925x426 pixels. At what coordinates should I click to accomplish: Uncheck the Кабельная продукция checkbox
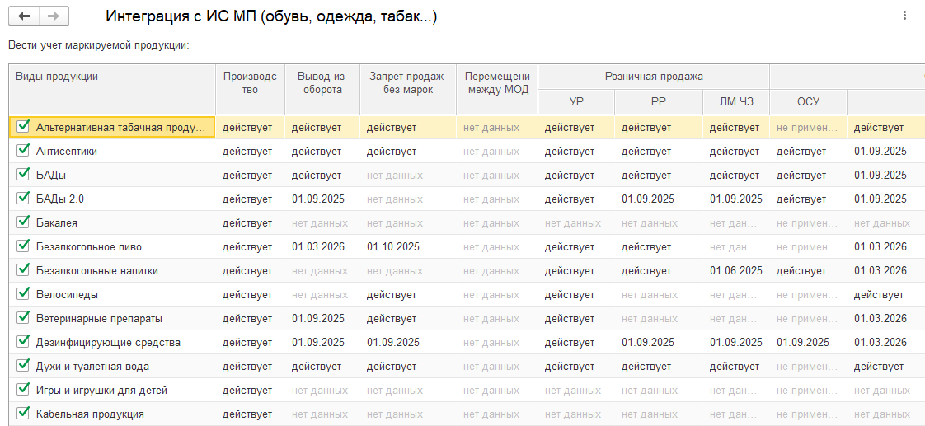point(23,414)
